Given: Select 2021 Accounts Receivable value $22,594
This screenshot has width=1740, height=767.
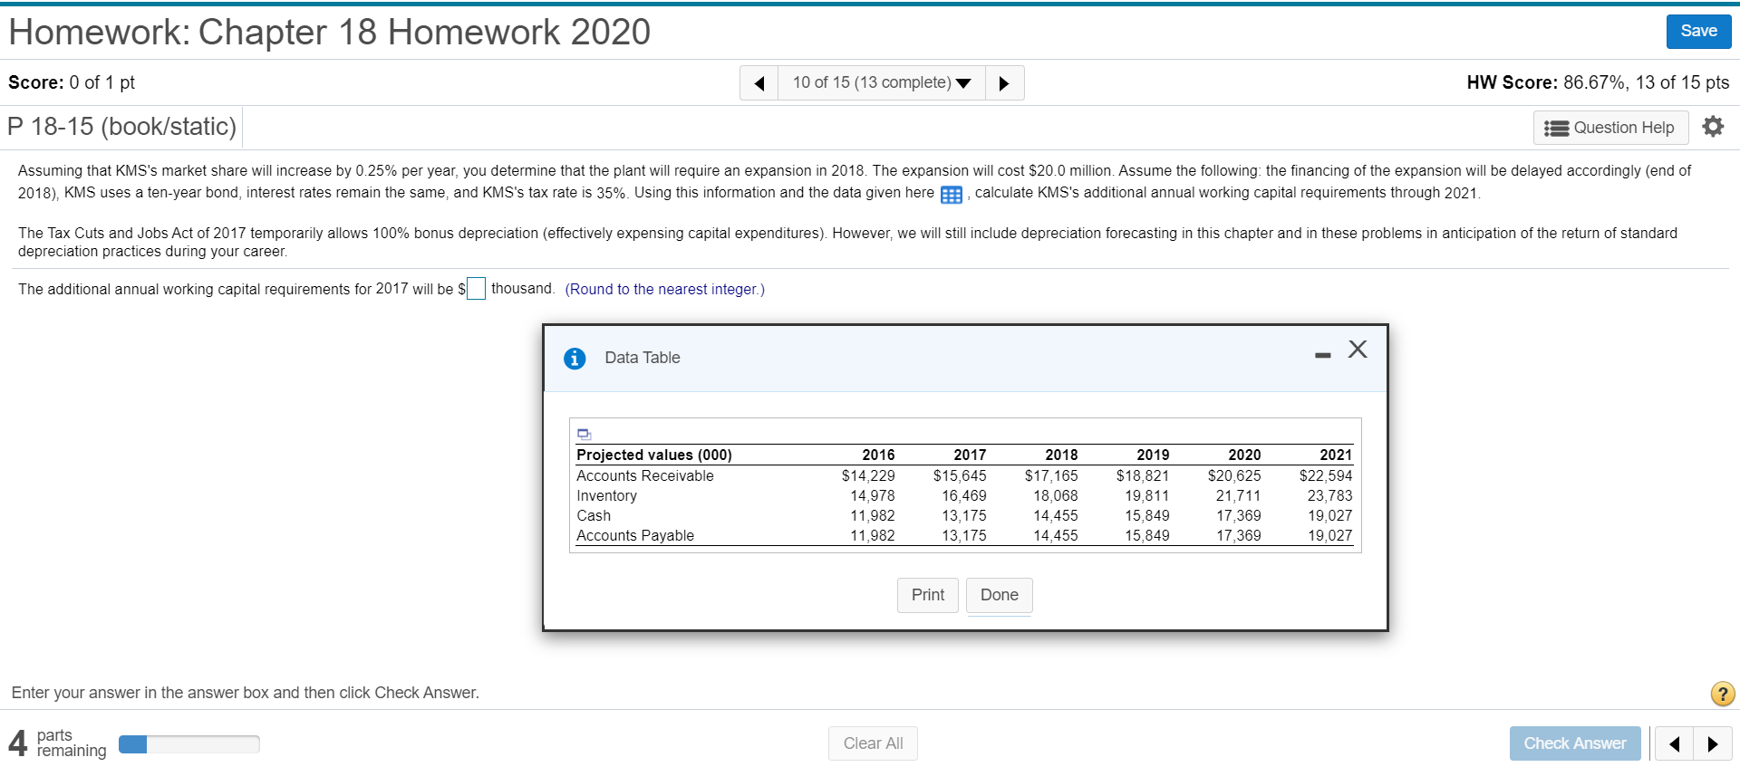Looking at the screenshot, I should (1326, 476).
